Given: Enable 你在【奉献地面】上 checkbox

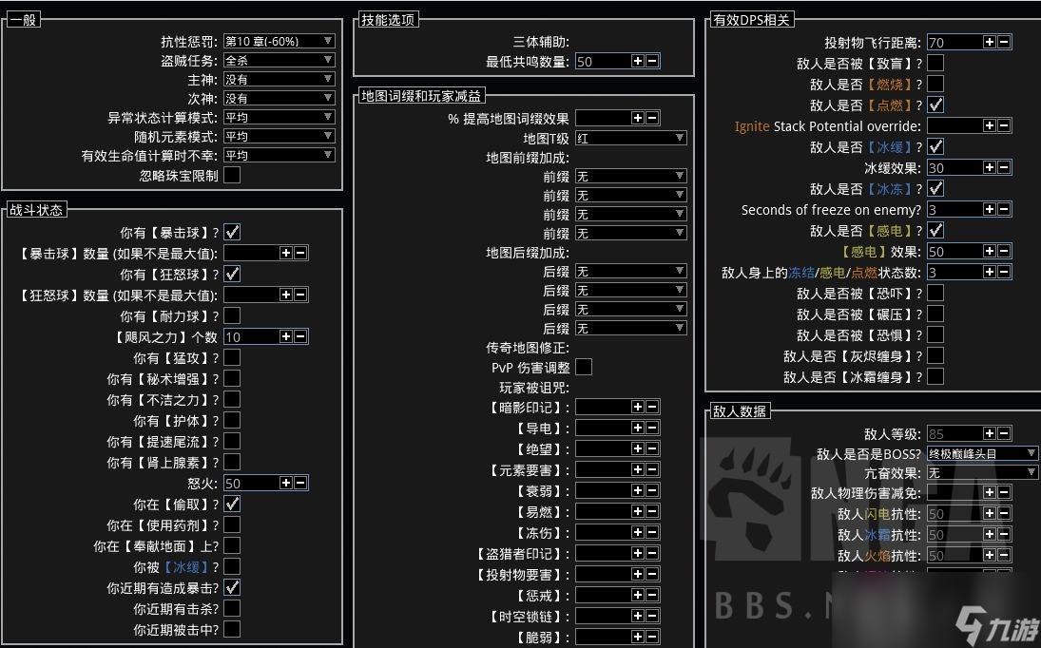Looking at the screenshot, I should pos(232,545).
